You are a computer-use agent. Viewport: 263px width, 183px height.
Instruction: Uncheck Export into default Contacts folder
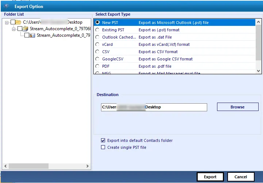coord(103,140)
